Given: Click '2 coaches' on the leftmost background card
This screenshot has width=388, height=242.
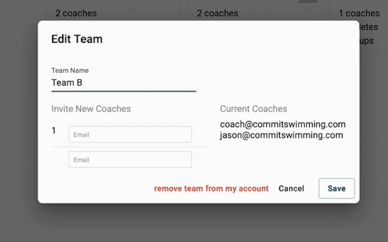Looking at the screenshot, I should pyautogui.click(x=76, y=13).
